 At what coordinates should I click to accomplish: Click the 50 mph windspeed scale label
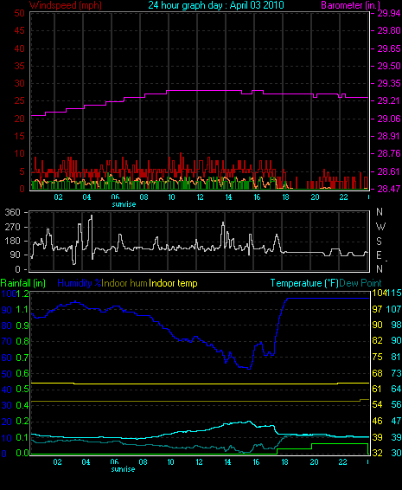pyautogui.click(x=19, y=13)
